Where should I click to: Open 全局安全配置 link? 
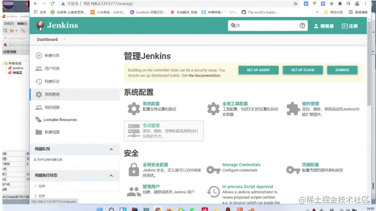point(155,165)
